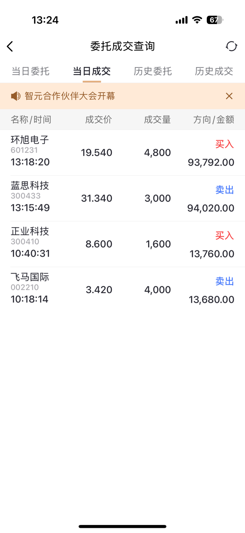This screenshot has height=533, width=245.
Task: Tap the 名称/时间 column header
Action: point(31,120)
